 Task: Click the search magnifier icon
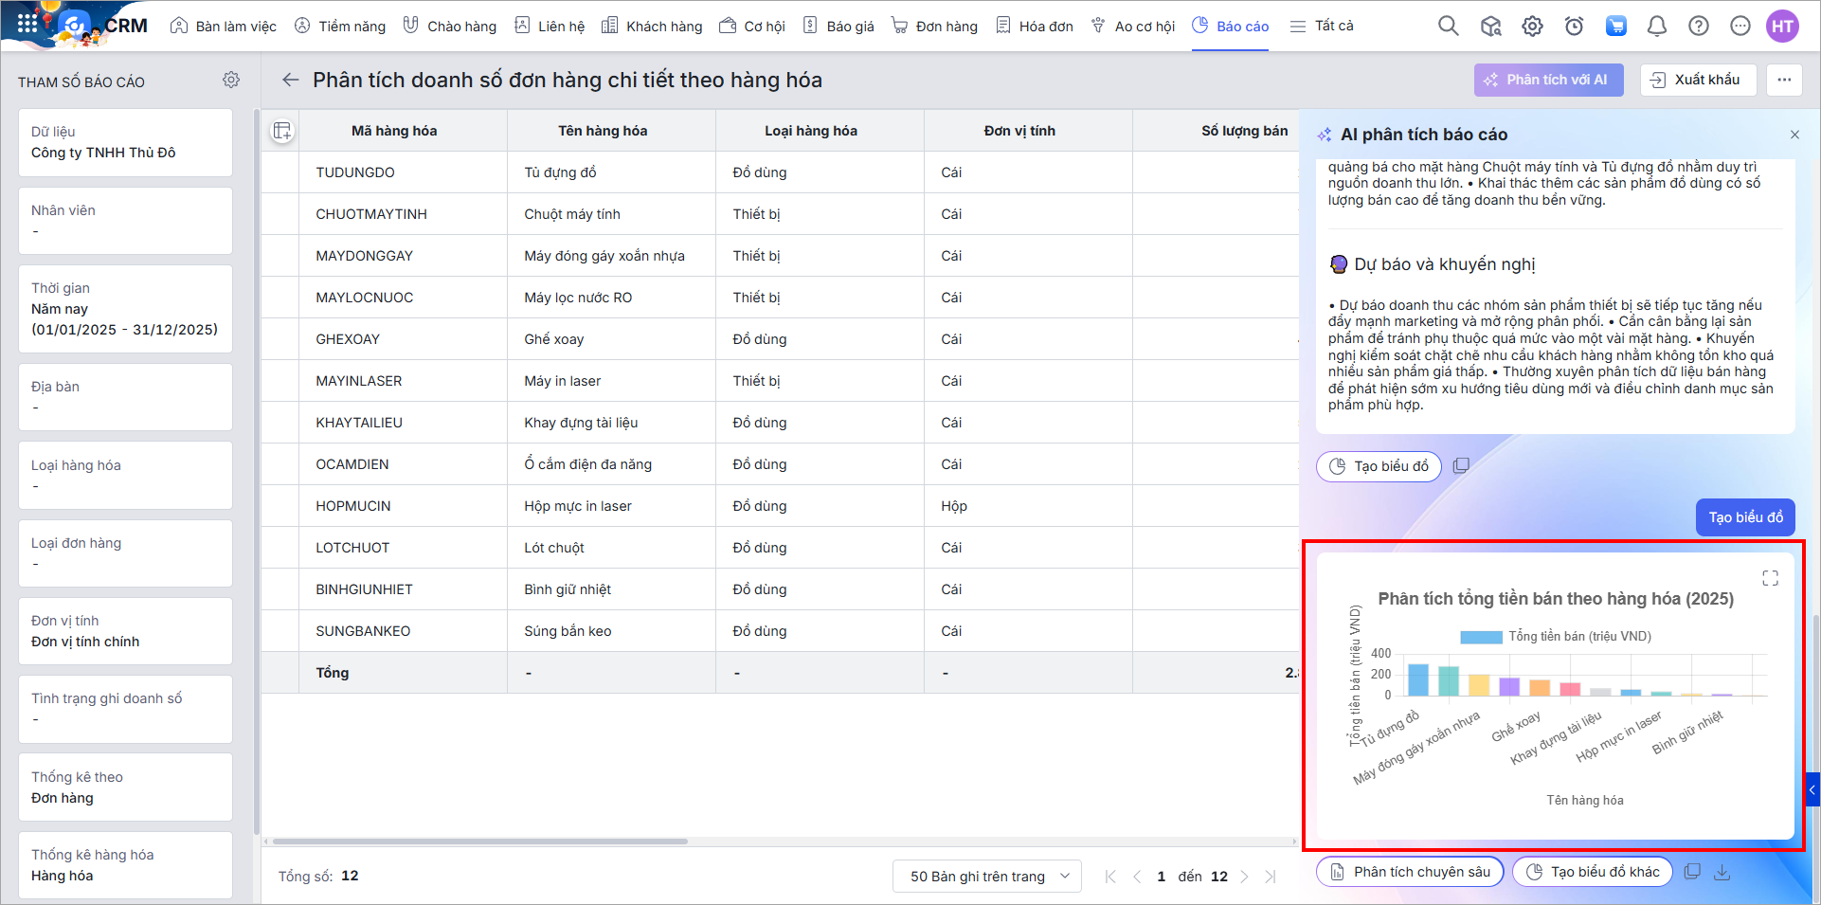[1448, 26]
